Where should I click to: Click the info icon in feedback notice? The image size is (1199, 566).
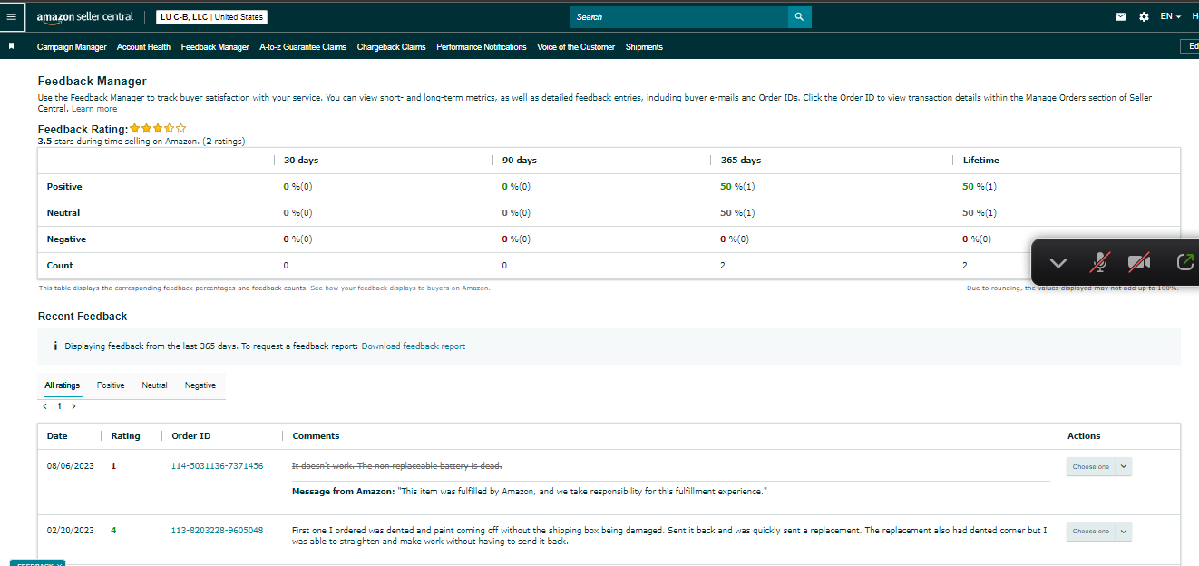(55, 346)
